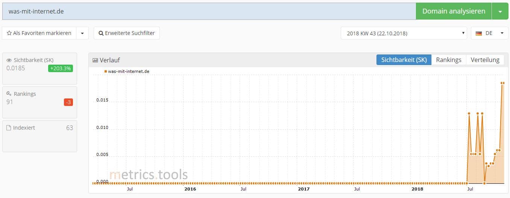Viewport: 510px width, 198px height.
Task: Click the domain input field
Action: click(209, 11)
